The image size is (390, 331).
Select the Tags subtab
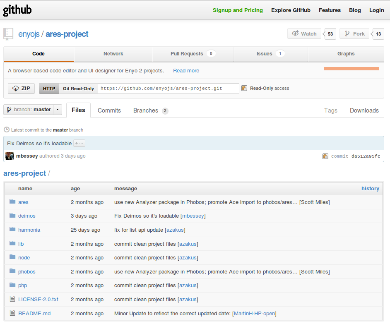(x=330, y=110)
